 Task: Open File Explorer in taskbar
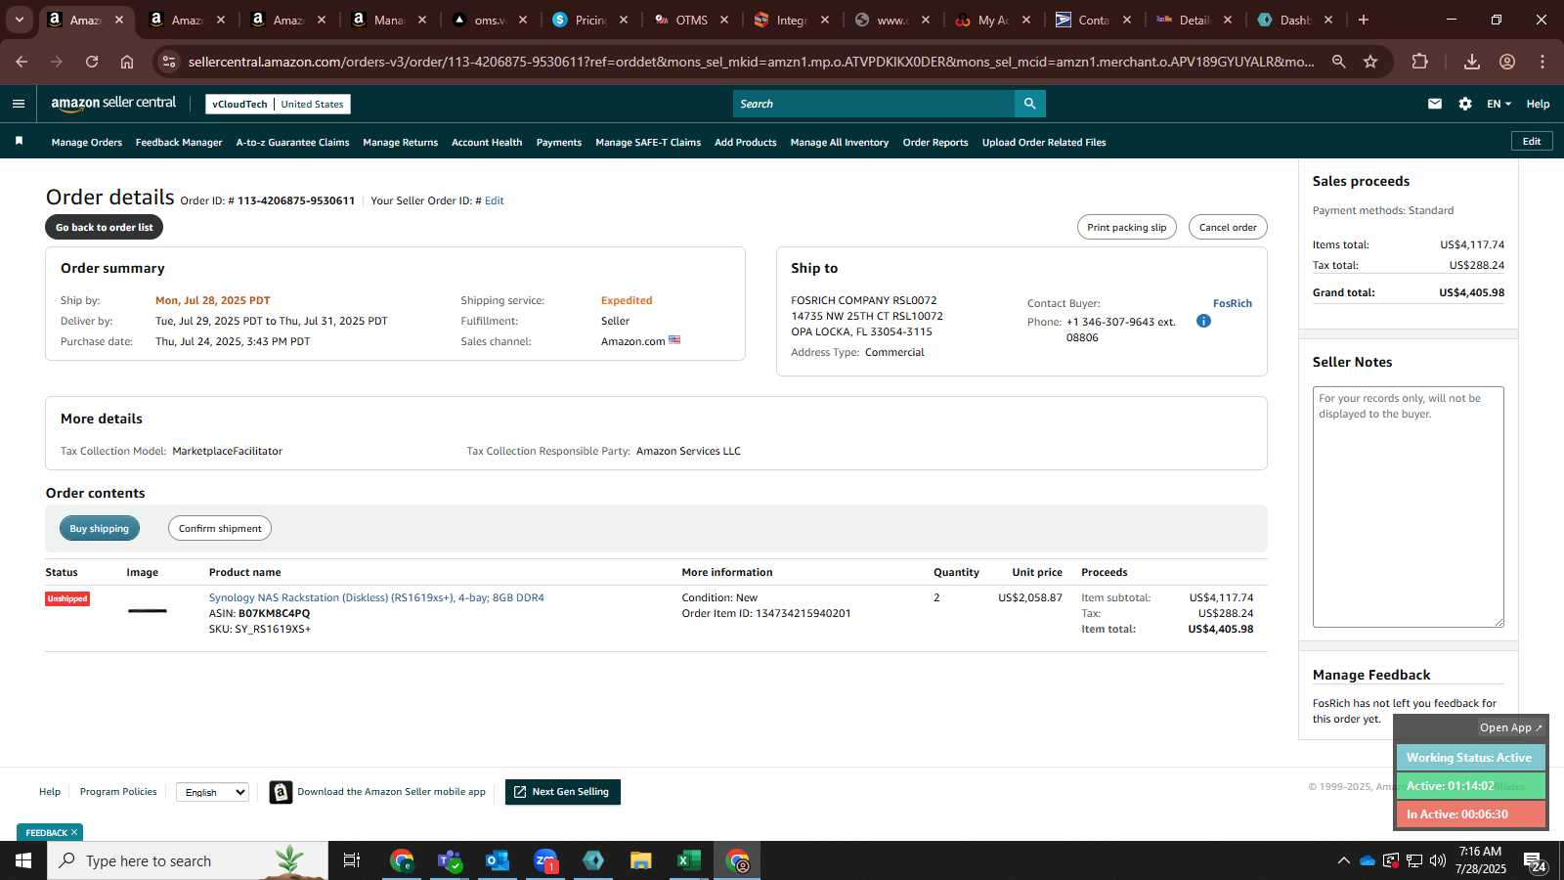(641, 860)
